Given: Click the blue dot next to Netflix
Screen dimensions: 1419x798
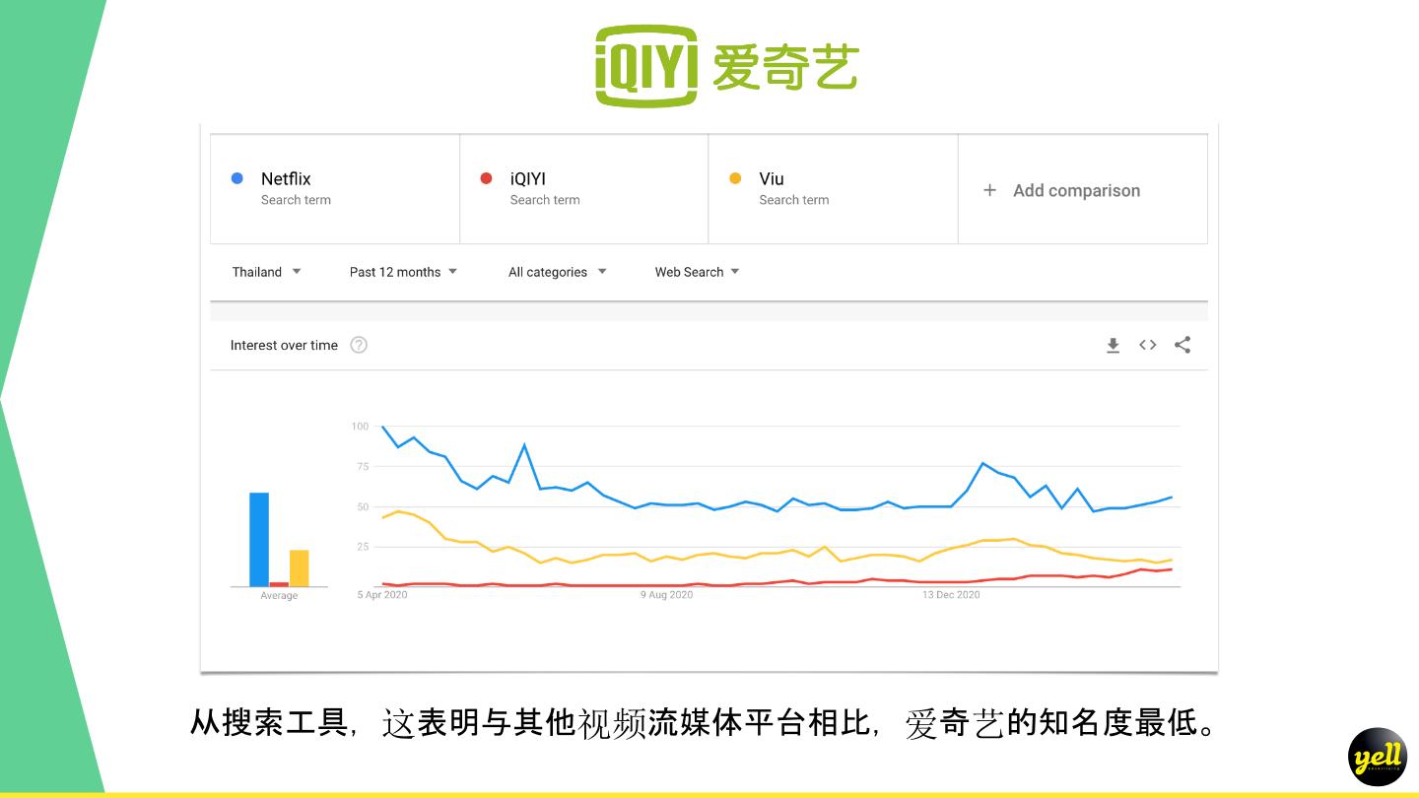Looking at the screenshot, I should (236, 178).
